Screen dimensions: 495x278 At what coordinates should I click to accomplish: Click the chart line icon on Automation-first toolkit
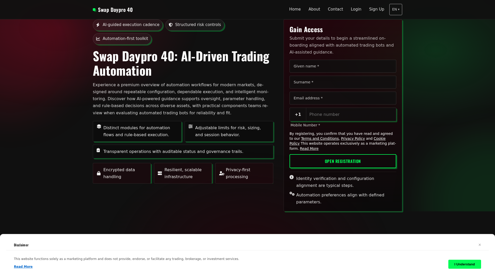click(98, 39)
